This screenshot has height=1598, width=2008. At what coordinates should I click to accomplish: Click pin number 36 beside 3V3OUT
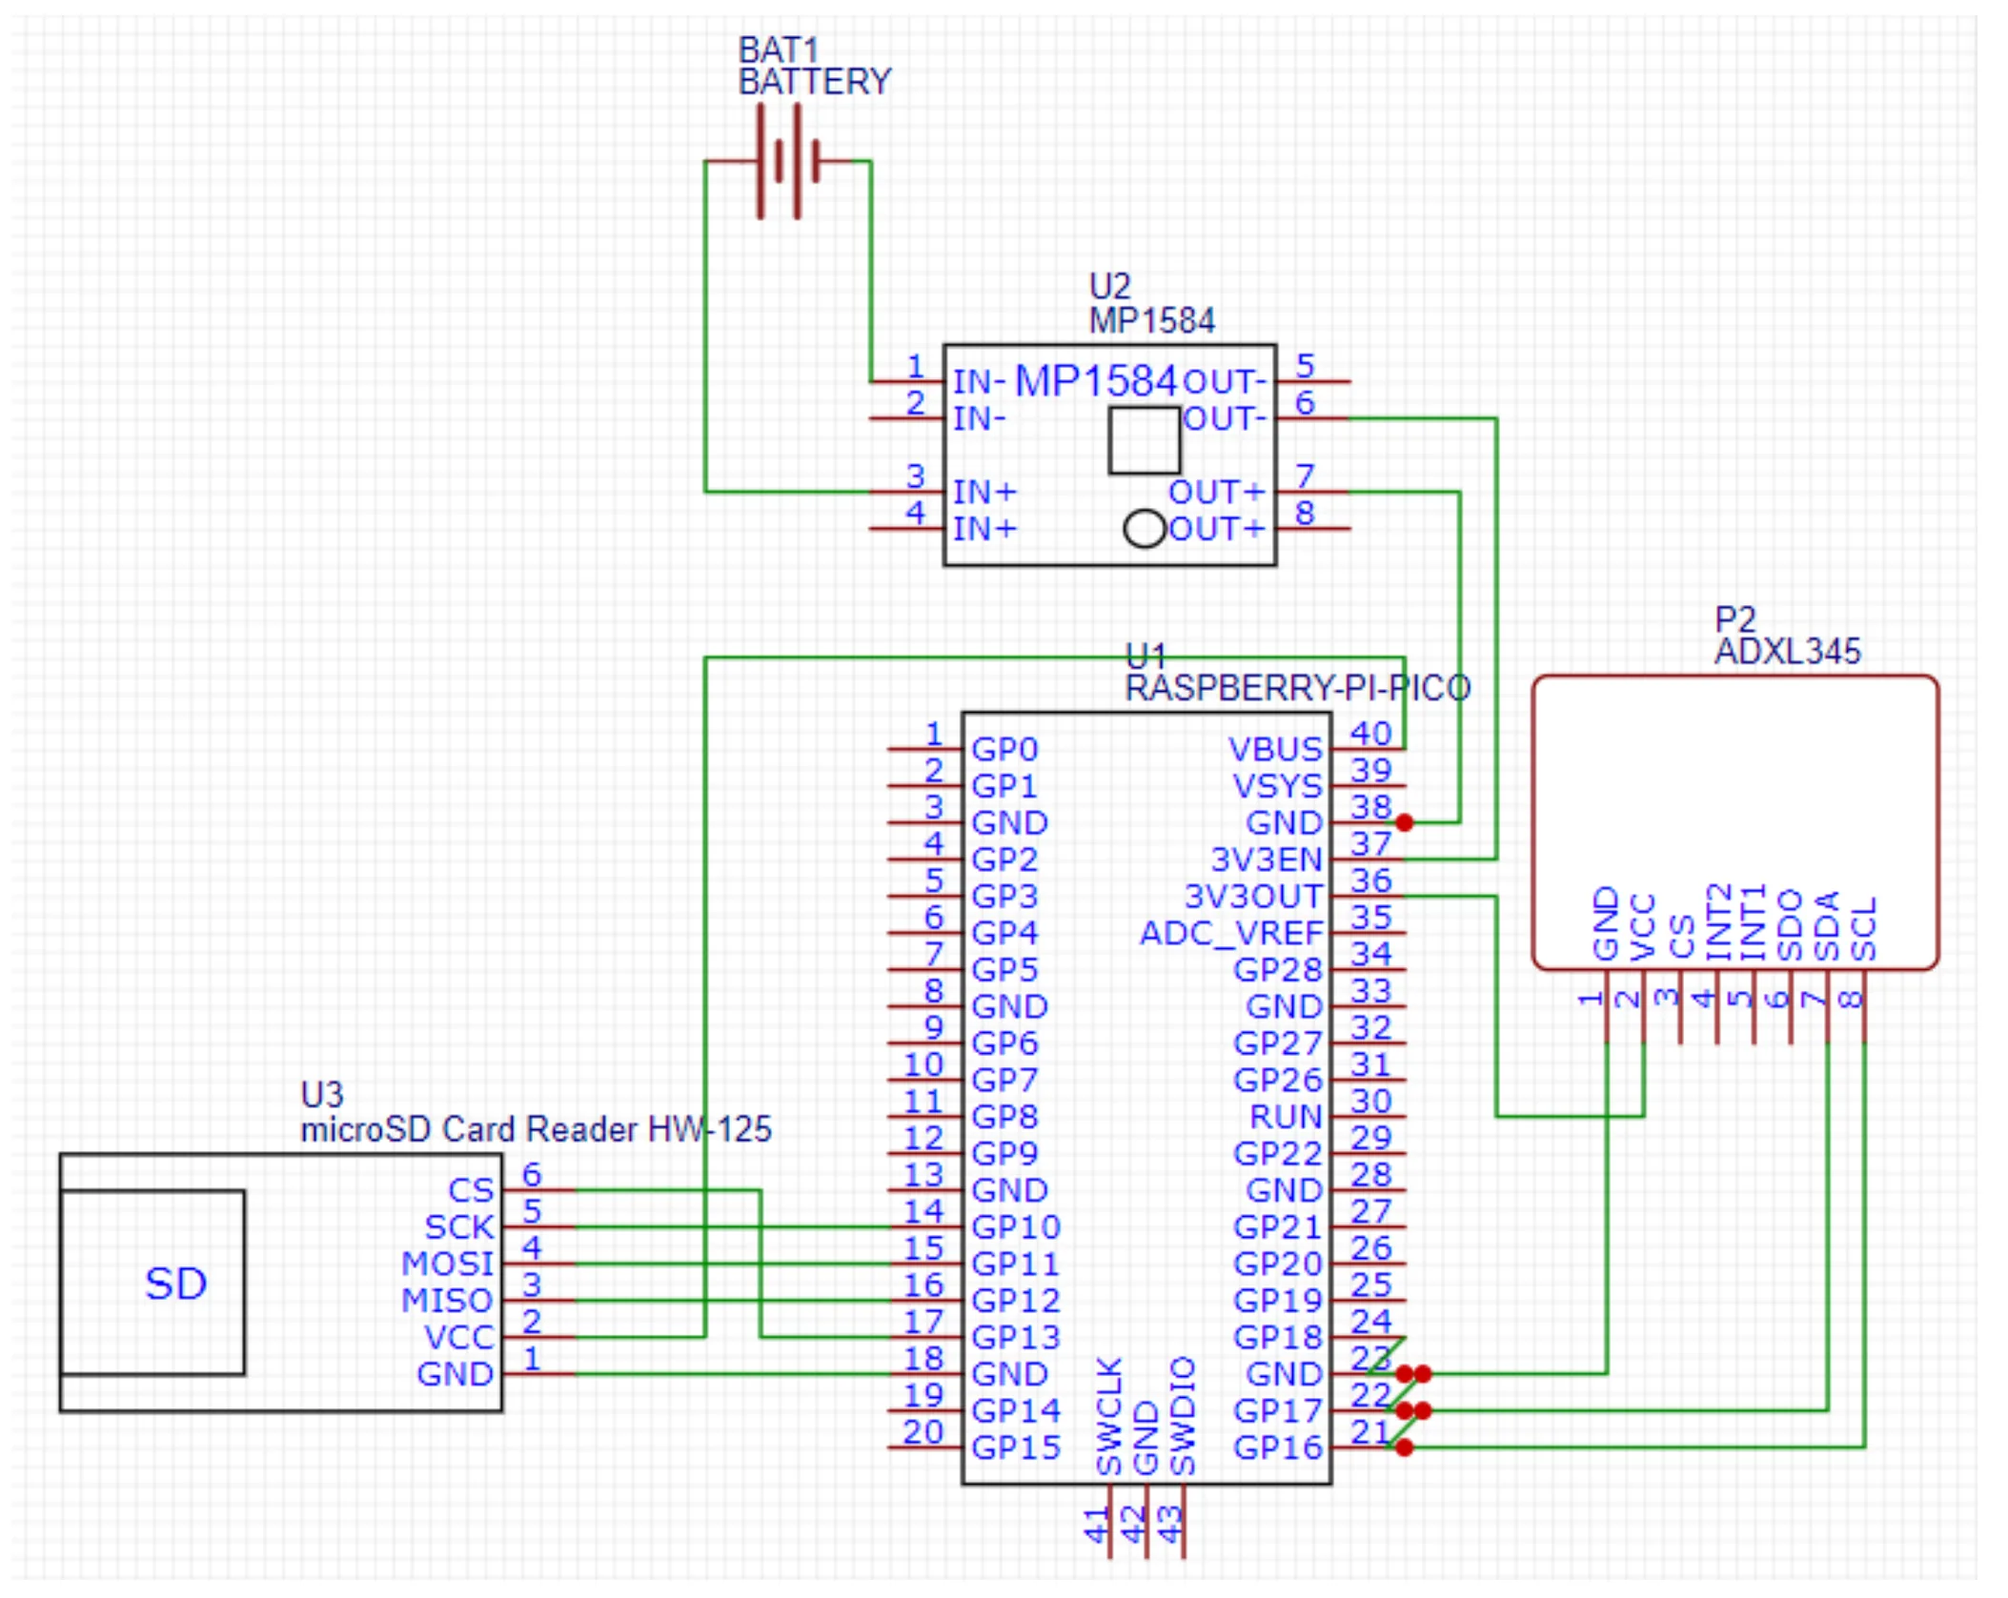point(1371,880)
